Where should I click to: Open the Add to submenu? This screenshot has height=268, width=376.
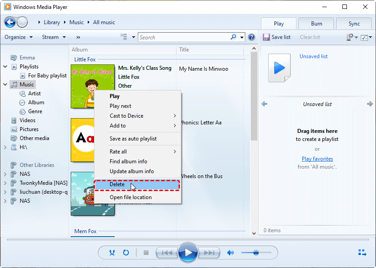[137, 126]
